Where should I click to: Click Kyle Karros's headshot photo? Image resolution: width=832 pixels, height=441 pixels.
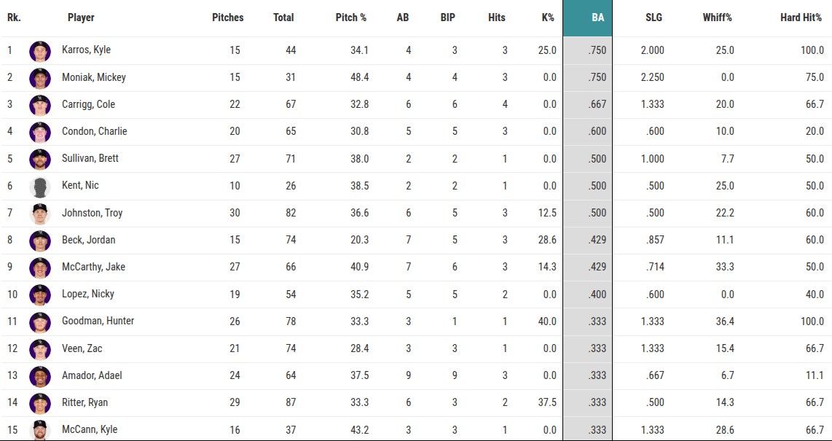tap(39, 50)
